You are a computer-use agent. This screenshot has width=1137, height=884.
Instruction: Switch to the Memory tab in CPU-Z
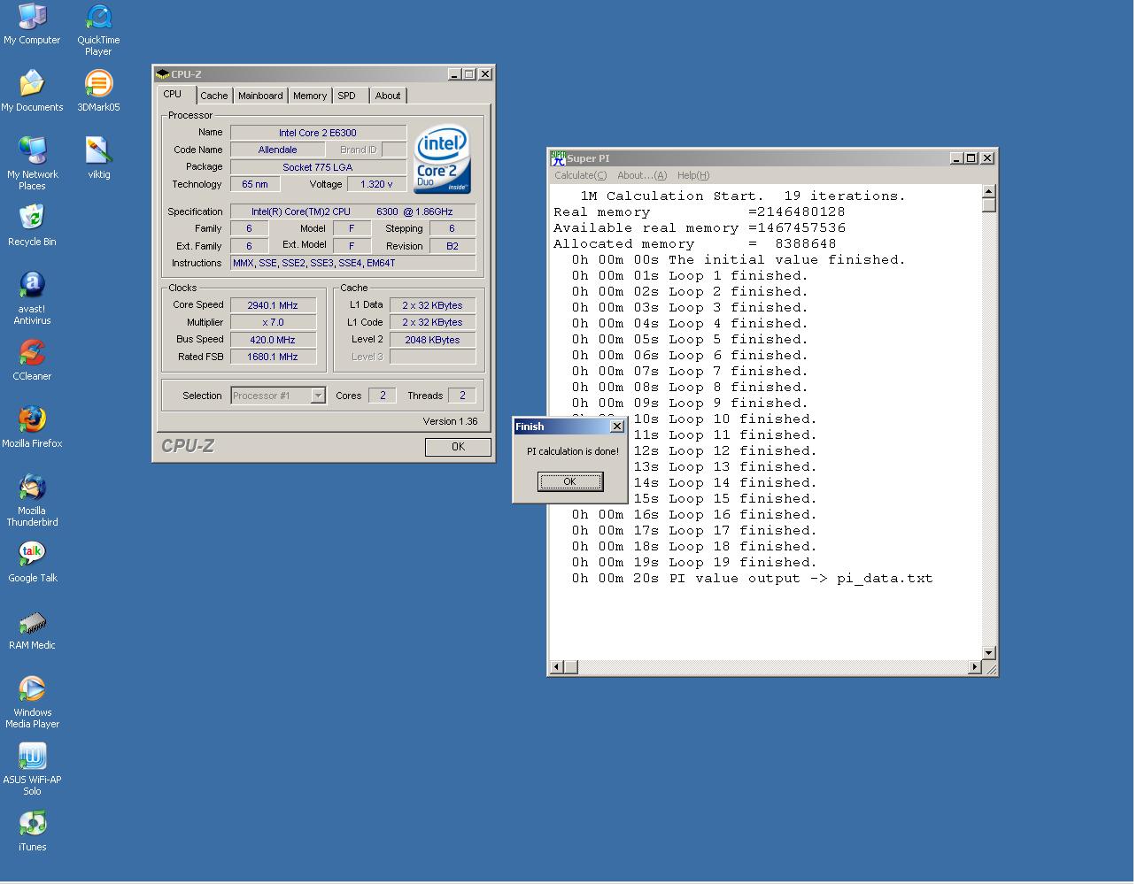click(310, 96)
